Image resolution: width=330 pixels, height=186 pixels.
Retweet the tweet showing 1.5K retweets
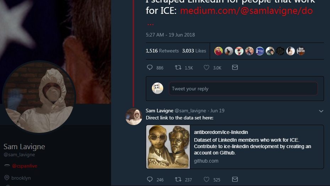[x=178, y=67]
